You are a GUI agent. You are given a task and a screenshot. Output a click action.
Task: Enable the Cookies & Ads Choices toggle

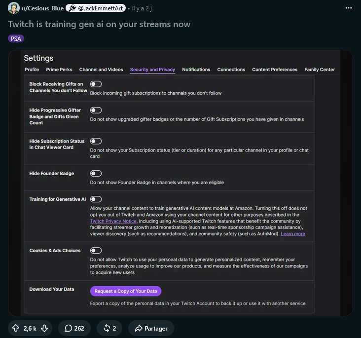(96, 251)
